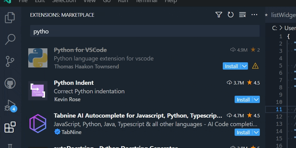Select the Extensions icon in activity bar
The width and height of the screenshot is (296, 148).
[x=10, y=127]
